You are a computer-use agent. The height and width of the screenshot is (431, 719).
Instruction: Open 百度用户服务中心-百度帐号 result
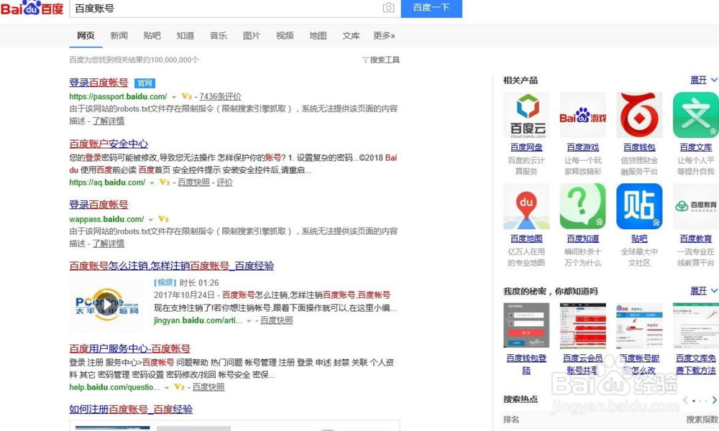click(129, 348)
